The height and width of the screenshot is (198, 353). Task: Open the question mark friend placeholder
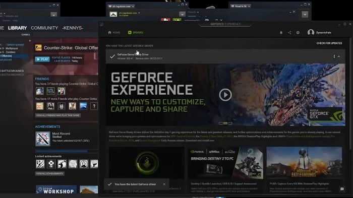click(x=94, y=106)
